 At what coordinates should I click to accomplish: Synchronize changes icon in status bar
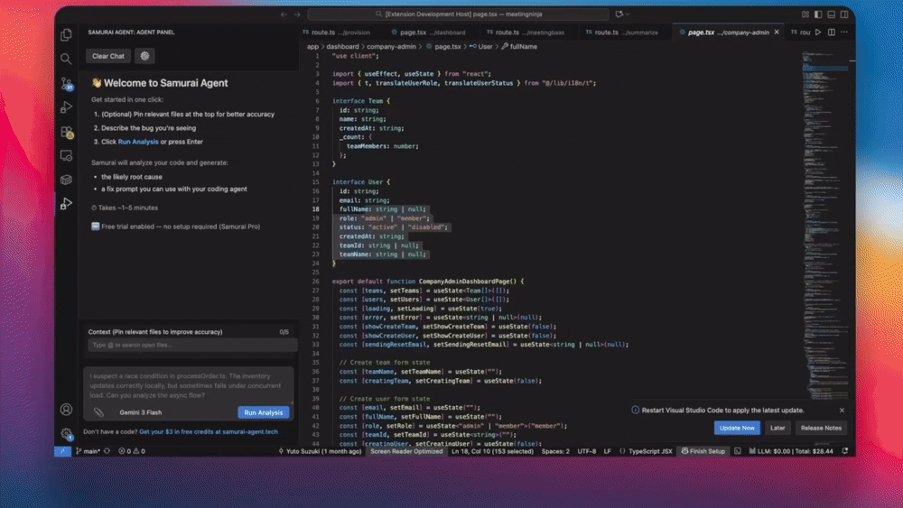pyautogui.click(x=107, y=451)
